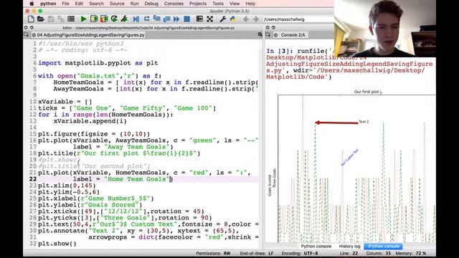
Task: Click the Permissions: RW status entry
Action: (213, 253)
